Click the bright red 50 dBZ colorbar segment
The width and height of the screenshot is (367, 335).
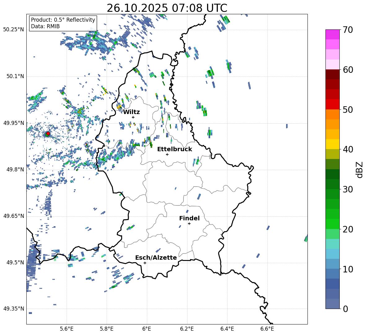tap(332, 104)
